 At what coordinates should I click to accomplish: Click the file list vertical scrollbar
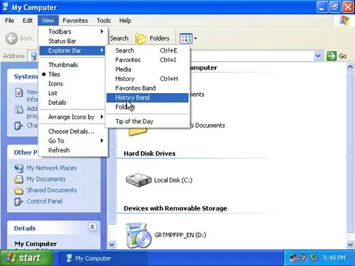pyautogui.click(x=351, y=152)
